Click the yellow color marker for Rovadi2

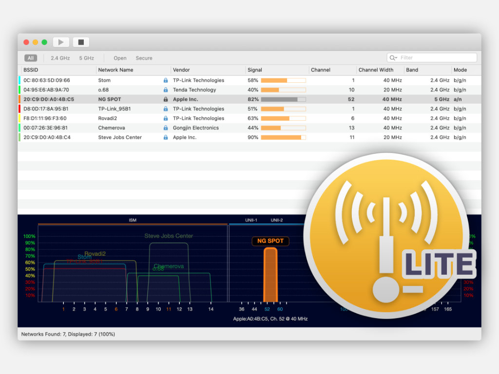point(19,118)
